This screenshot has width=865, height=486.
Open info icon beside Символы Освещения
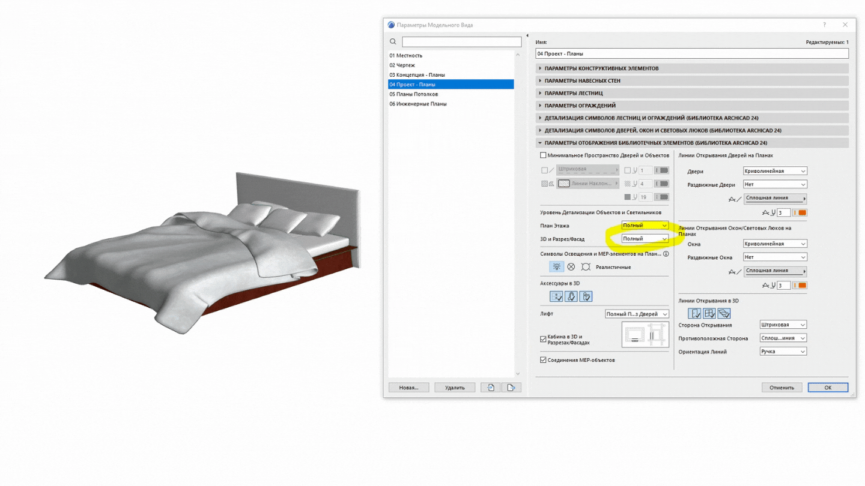tap(666, 254)
